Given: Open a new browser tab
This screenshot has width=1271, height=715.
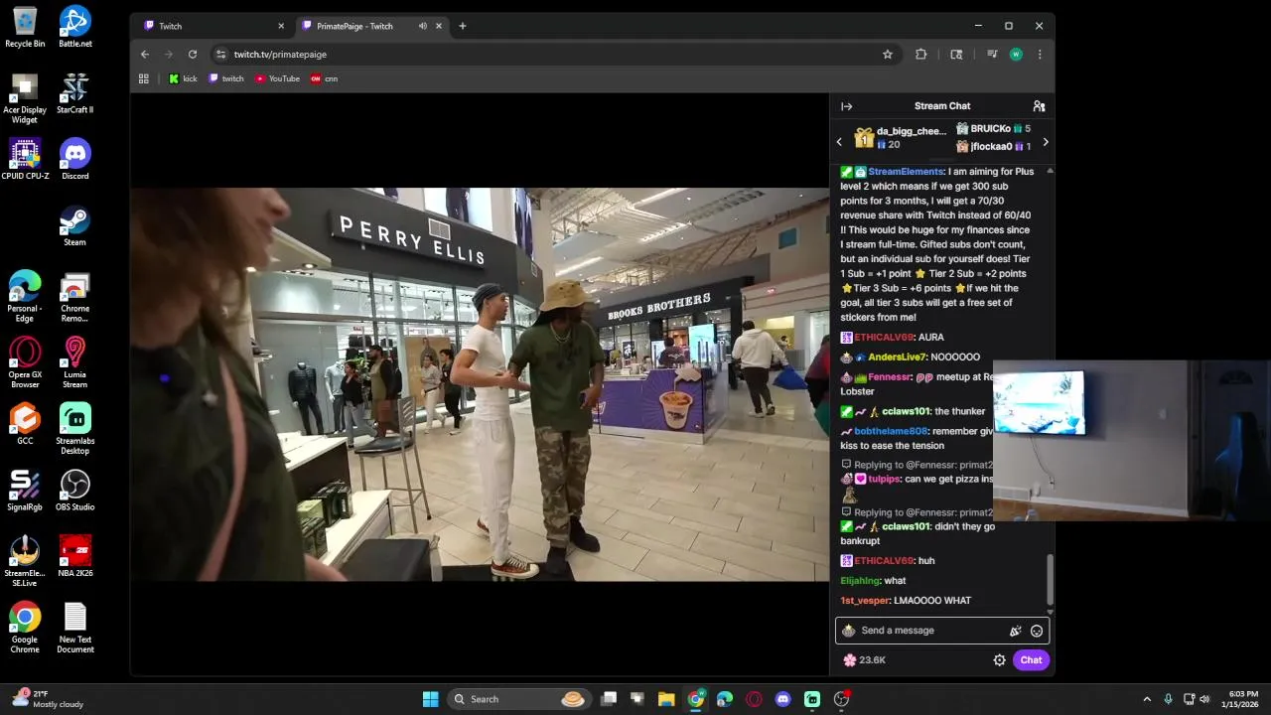Looking at the screenshot, I should (463, 26).
